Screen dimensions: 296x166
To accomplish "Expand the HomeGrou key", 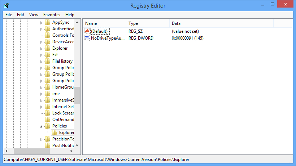I will tap(42, 88).
